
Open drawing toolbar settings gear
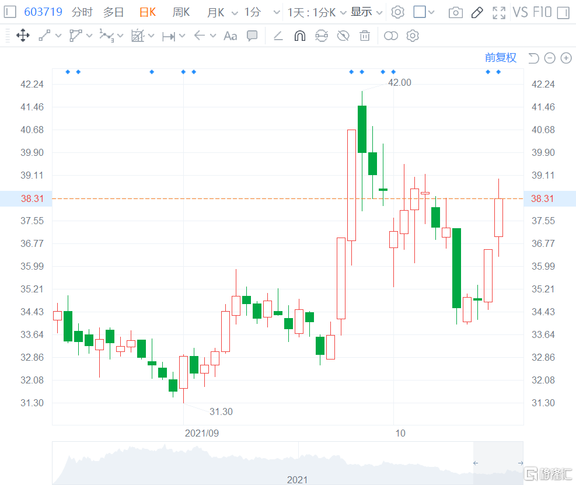413,36
